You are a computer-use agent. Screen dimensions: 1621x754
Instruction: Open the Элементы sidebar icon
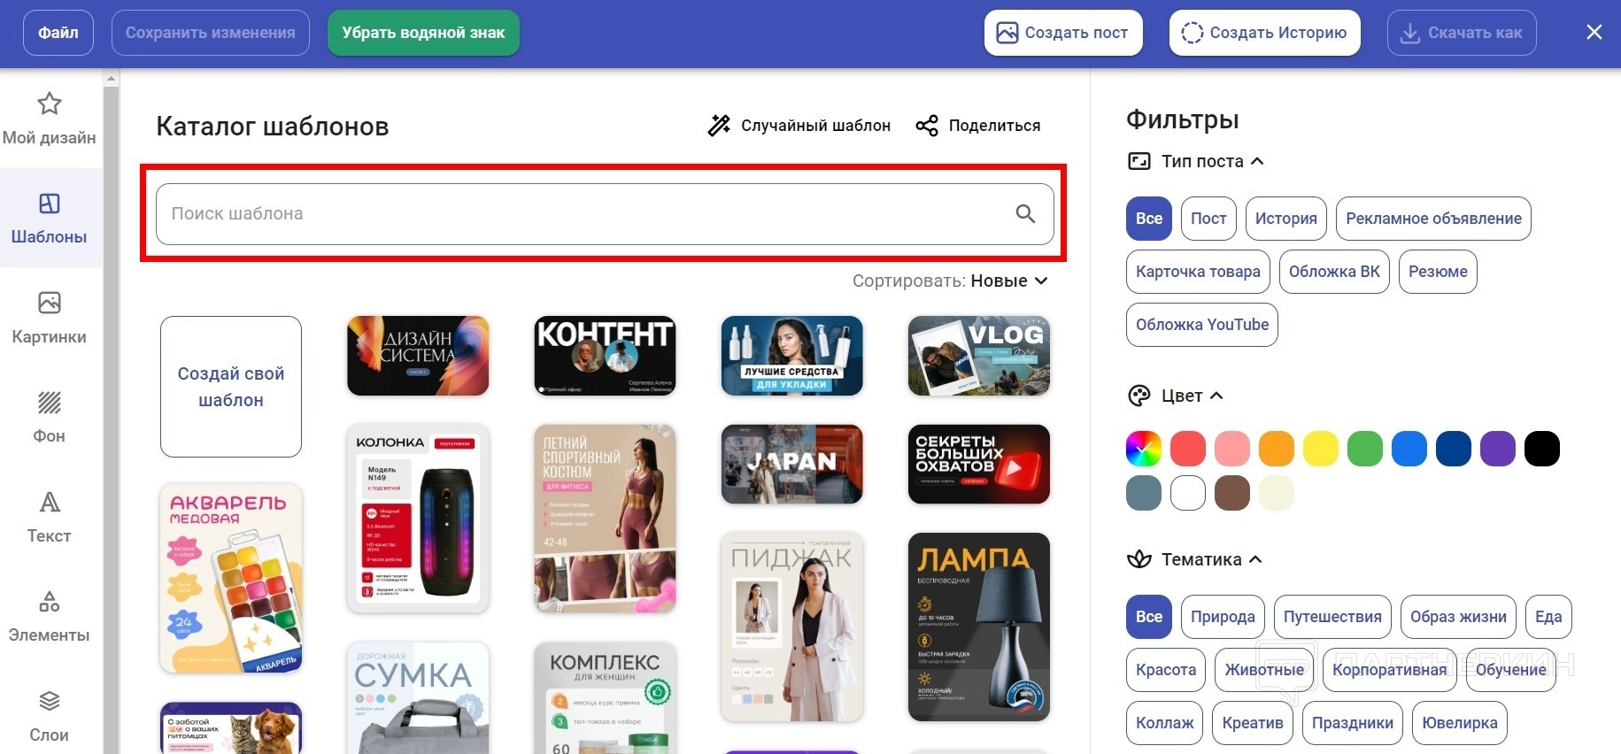click(x=50, y=603)
